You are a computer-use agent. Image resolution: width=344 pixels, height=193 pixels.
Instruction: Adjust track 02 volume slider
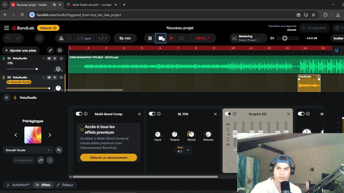(x=28, y=88)
